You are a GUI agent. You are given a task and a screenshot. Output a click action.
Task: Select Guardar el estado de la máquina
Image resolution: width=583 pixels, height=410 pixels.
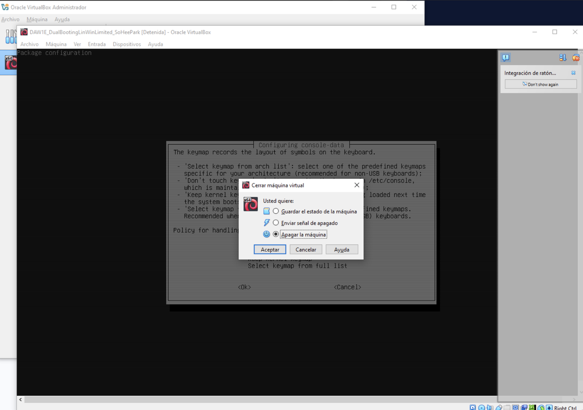click(x=276, y=211)
